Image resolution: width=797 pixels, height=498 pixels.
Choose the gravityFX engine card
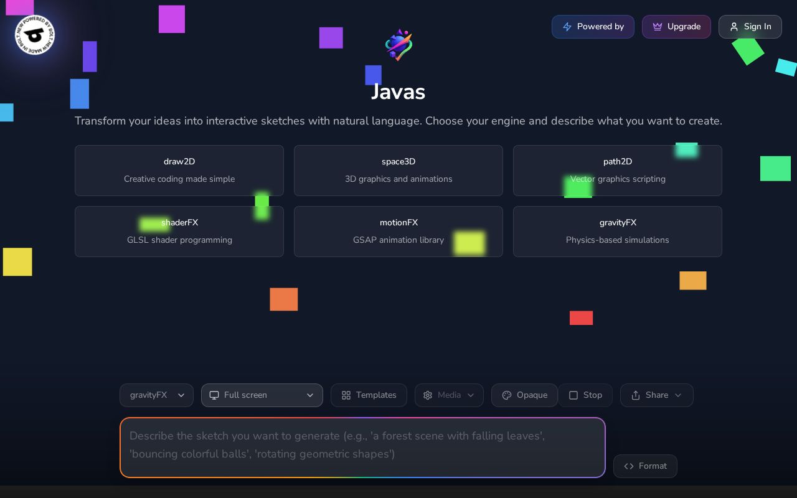pos(618,232)
